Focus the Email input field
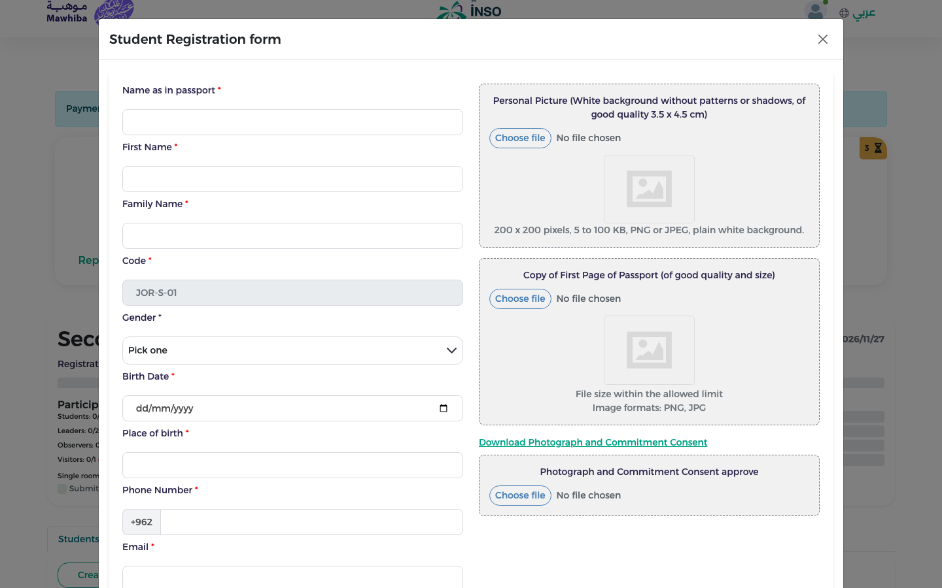This screenshot has height=588, width=942. click(x=292, y=577)
